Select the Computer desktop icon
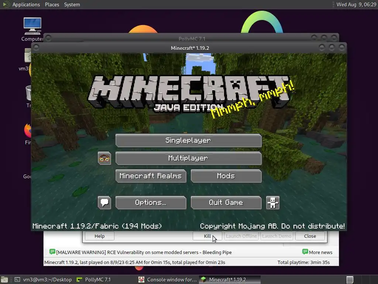This screenshot has height=284, width=378. [x=32, y=30]
